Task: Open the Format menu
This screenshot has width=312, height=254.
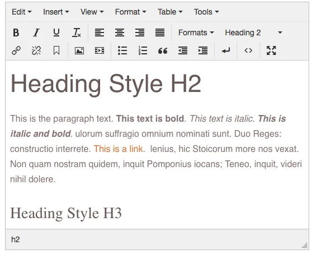Action: coord(130,12)
